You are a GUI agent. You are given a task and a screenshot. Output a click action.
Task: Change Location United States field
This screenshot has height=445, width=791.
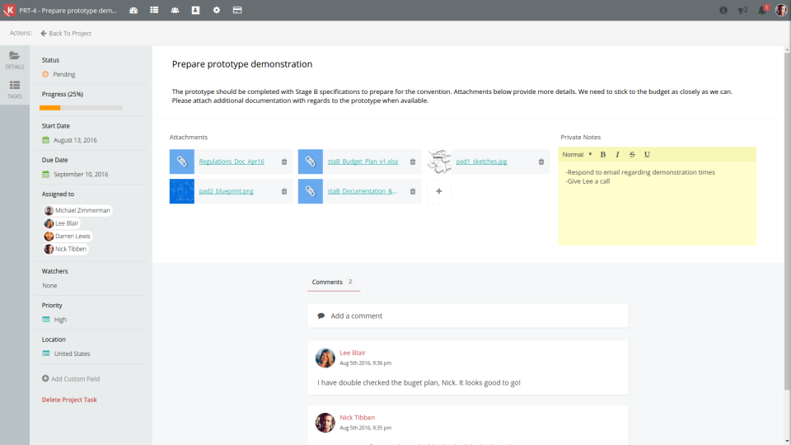[x=66, y=354]
